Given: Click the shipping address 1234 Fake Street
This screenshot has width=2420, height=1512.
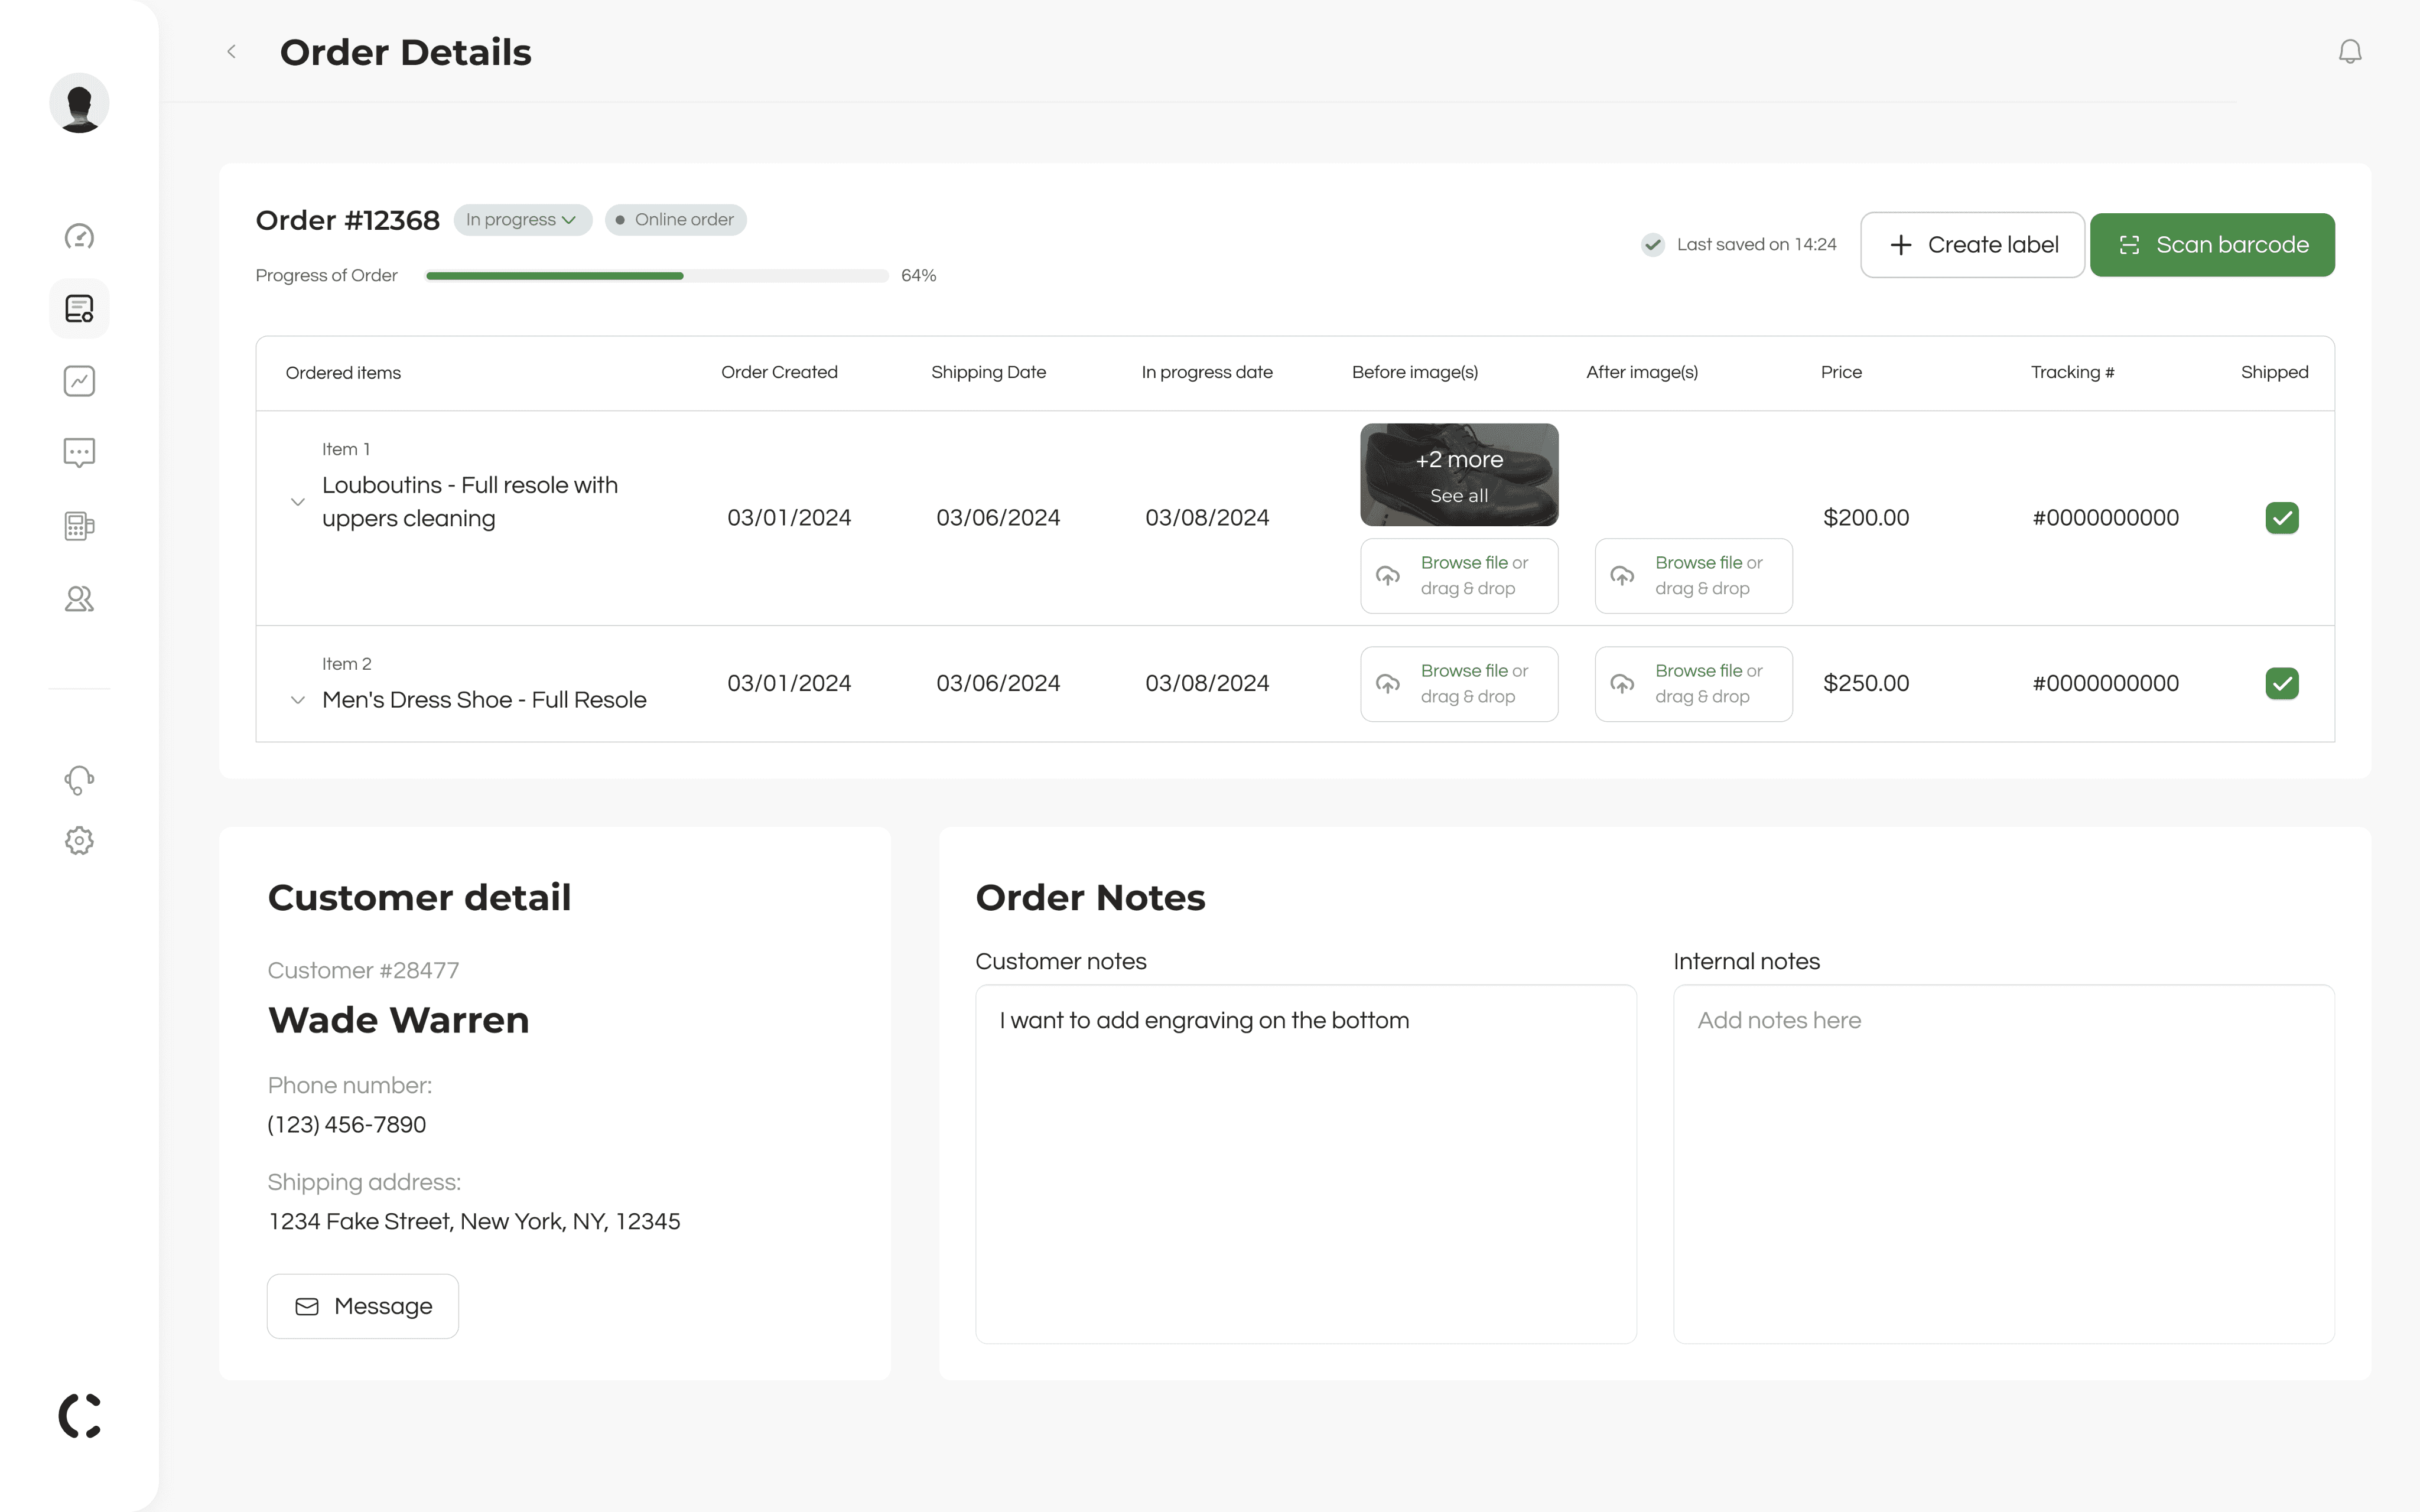Looking at the screenshot, I should (474, 1222).
